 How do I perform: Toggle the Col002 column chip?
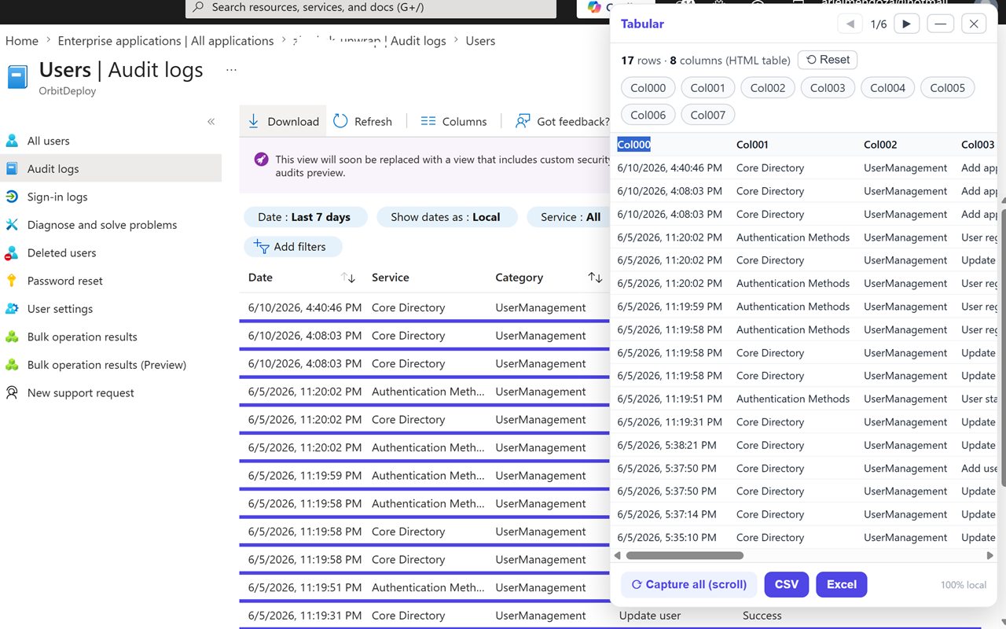click(768, 88)
